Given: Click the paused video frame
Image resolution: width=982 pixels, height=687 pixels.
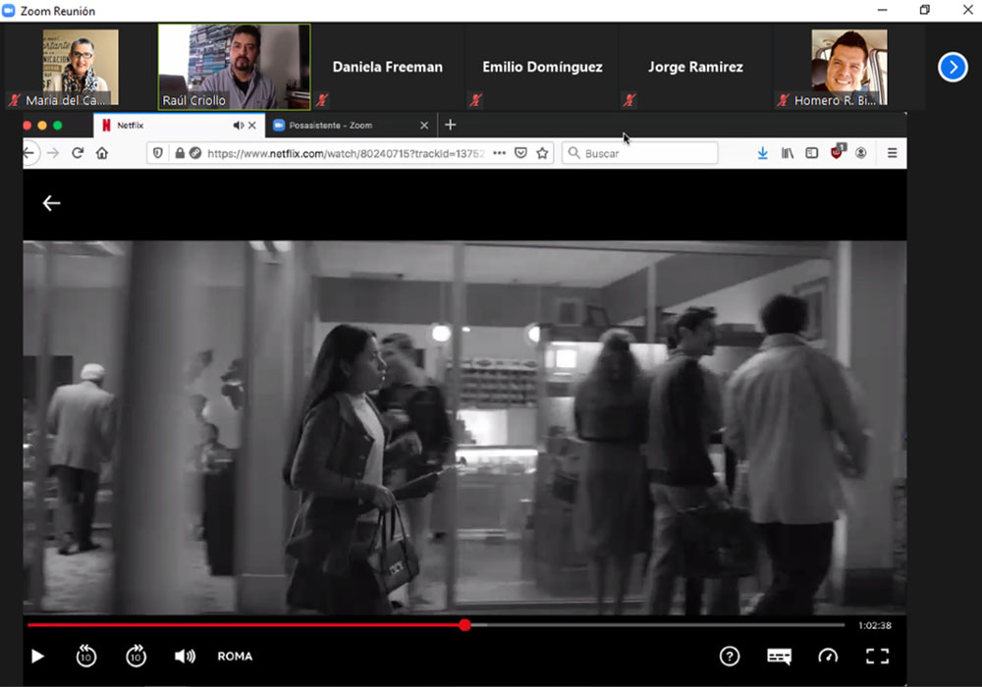Looking at the screenshot, I should coord(464,427).
